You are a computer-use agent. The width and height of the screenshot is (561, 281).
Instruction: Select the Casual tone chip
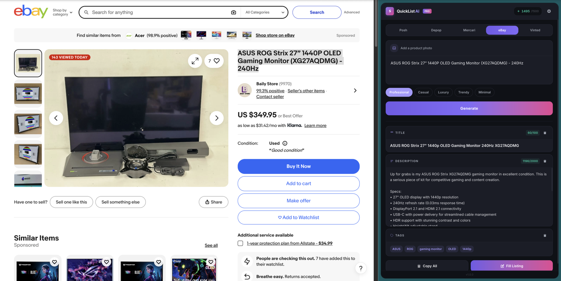pyautogui.click(x=423, y=92)
